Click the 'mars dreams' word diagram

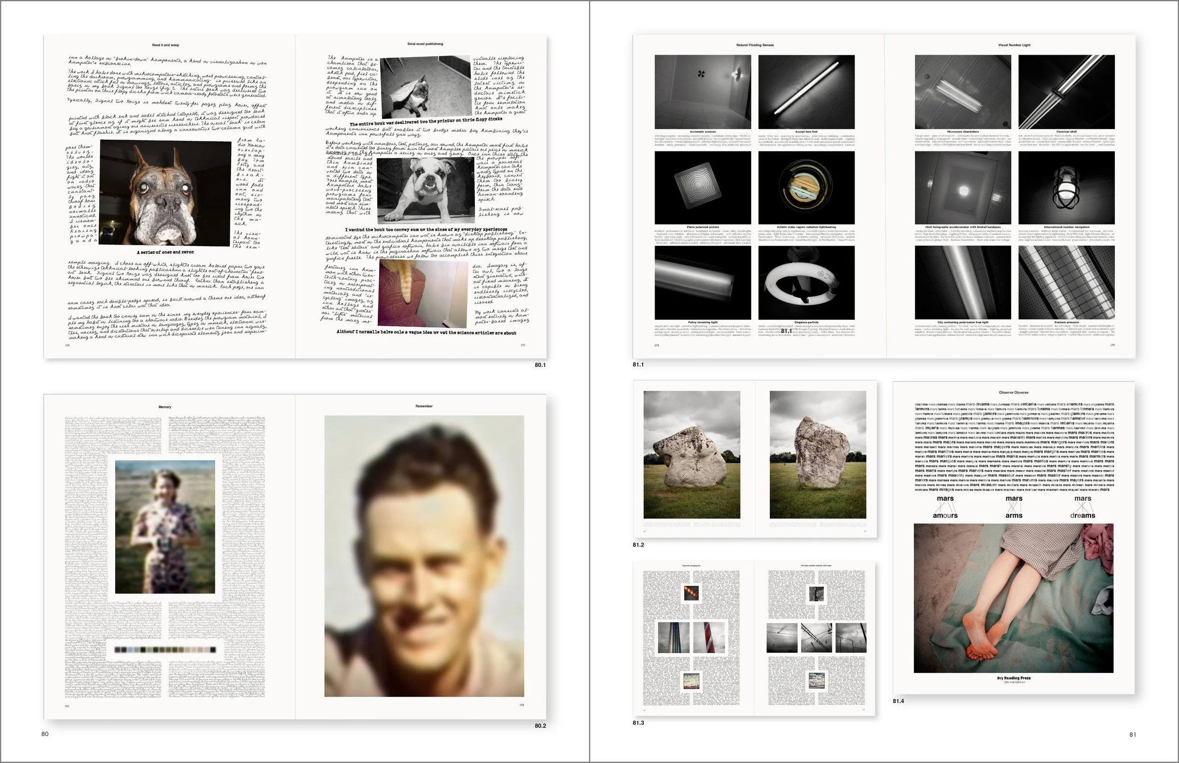point(1082,507)
